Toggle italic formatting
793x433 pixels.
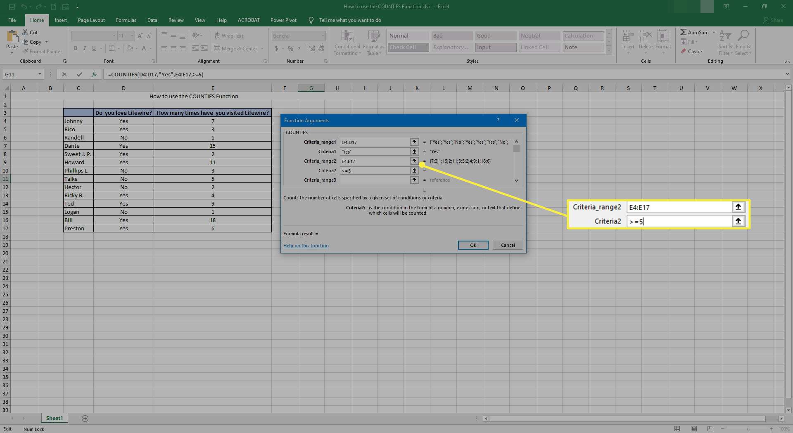85,48
